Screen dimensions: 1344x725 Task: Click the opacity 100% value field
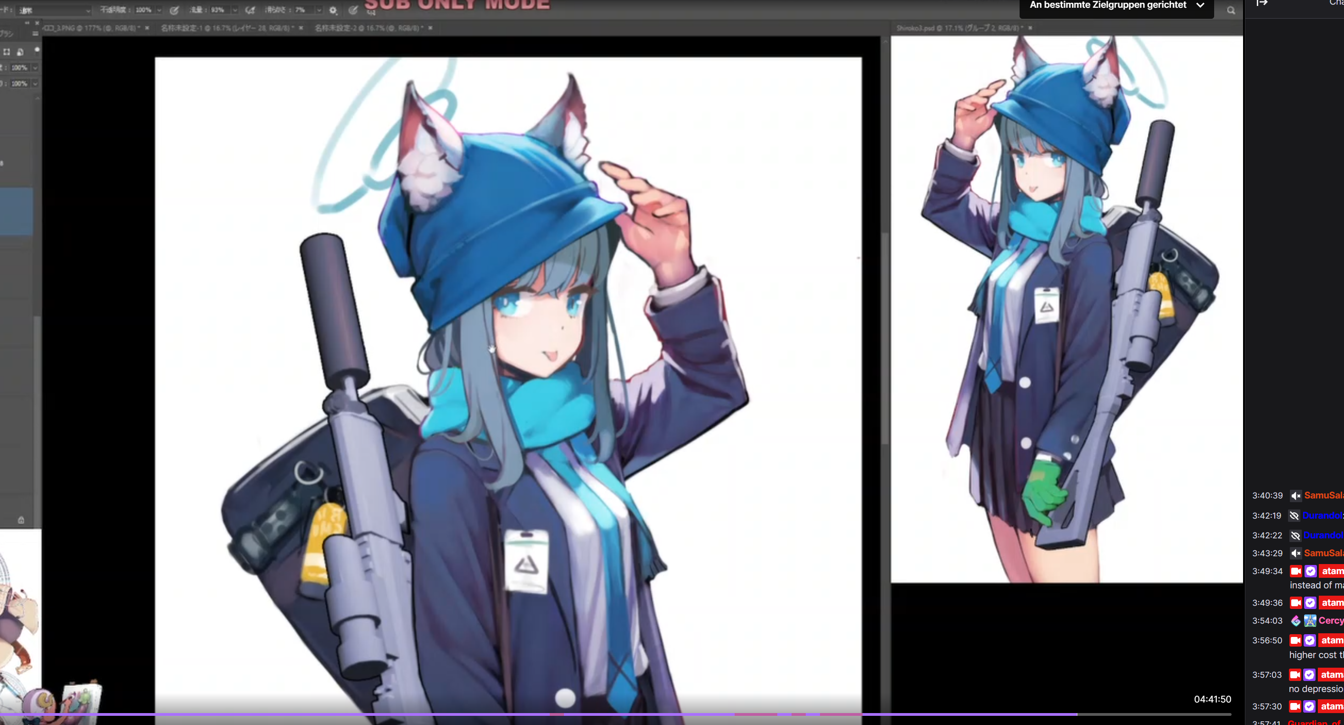(144, 10)
